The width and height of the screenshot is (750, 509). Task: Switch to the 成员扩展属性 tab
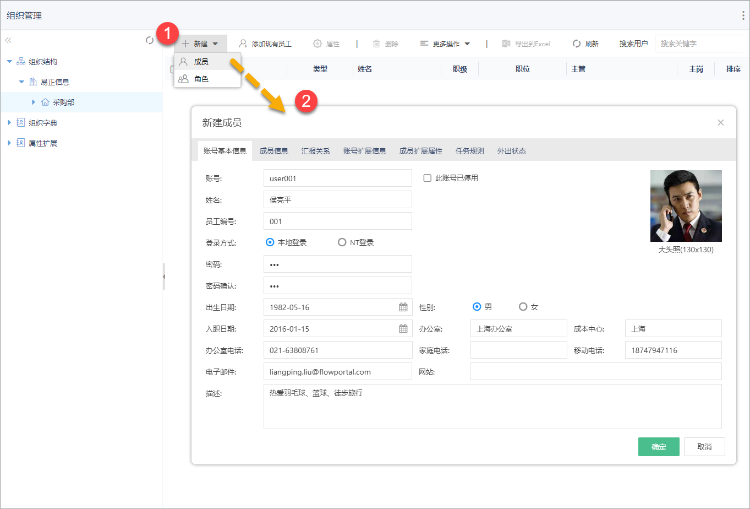(x=421, y=151)
